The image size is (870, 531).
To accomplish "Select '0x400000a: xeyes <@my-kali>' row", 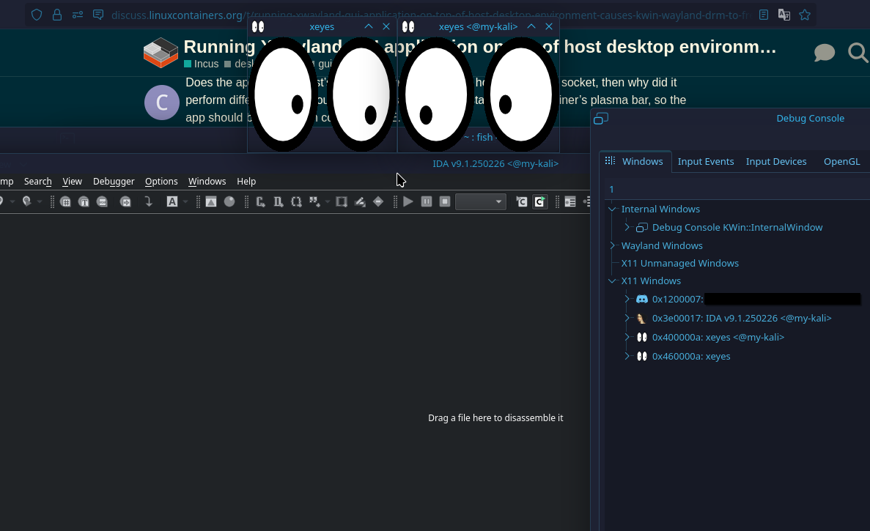I will (718, 337).
